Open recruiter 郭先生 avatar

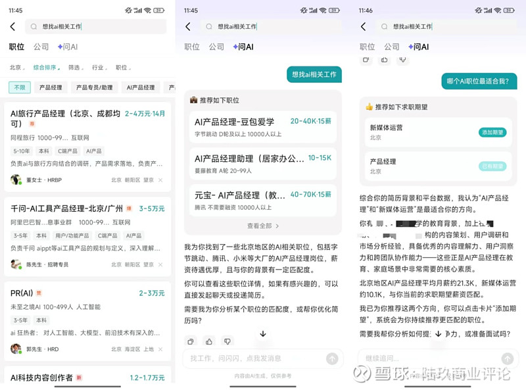pyautogui.click(x=16, y=349)
